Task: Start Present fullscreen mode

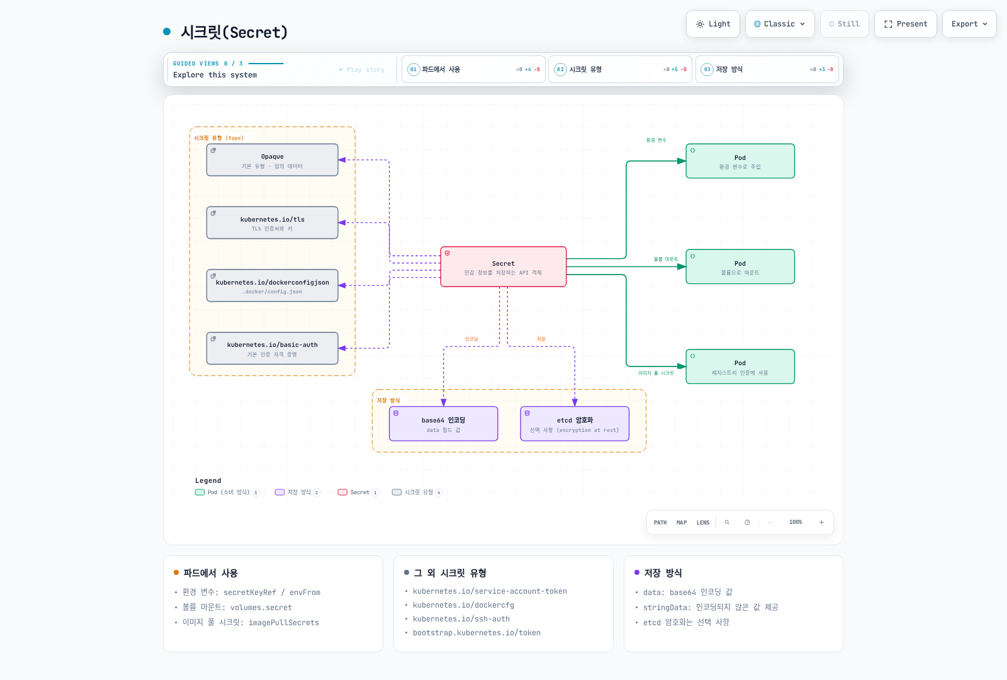Action: pyautogui.click(x=905, y=24)
